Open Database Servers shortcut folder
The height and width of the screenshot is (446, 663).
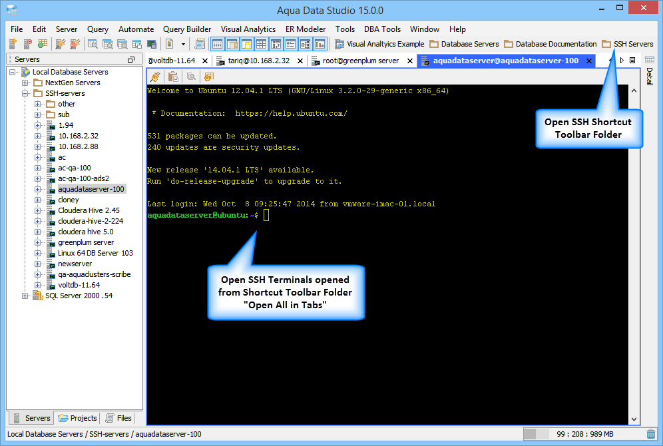[464, 44]
